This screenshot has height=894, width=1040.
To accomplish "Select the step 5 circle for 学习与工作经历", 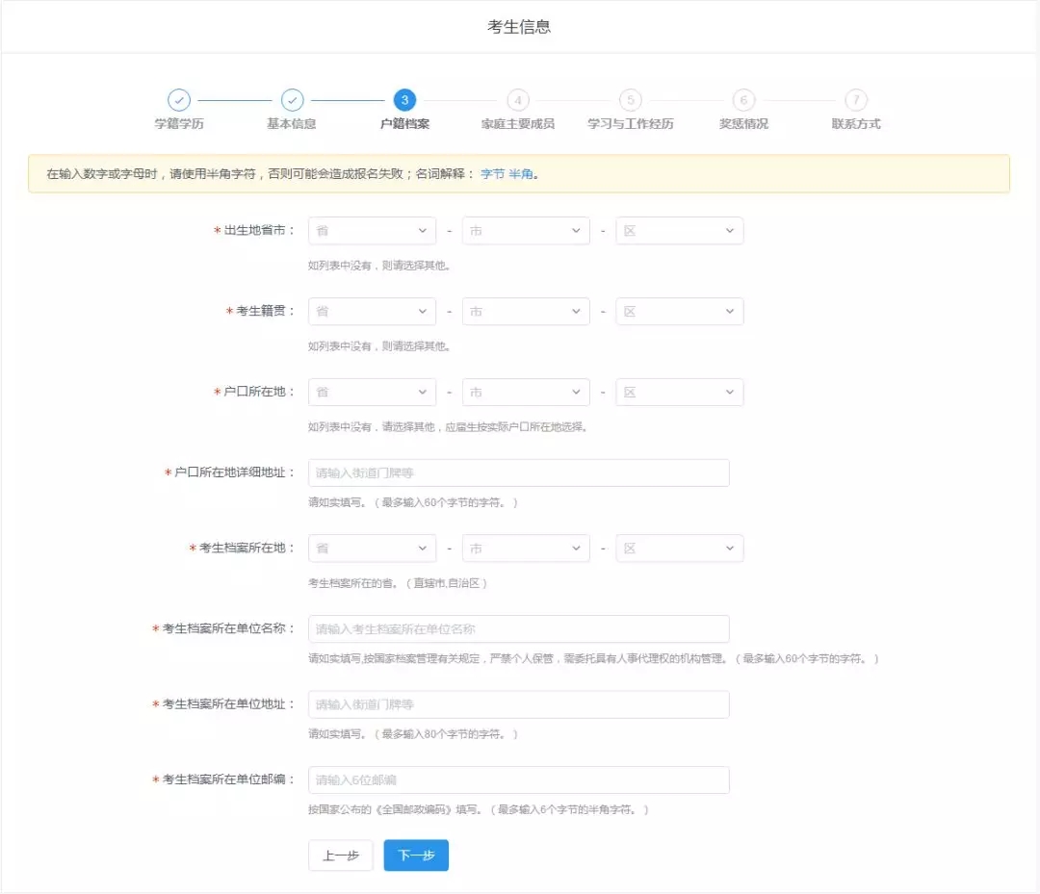I will click(x=631, y=100).
